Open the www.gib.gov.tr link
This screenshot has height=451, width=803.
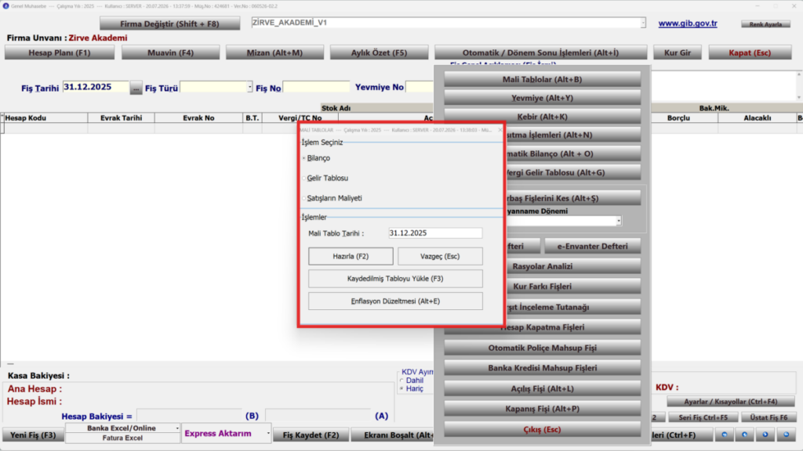(688, 23)
